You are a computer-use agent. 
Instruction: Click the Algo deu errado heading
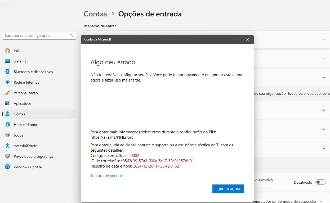[x=113, y=62]
